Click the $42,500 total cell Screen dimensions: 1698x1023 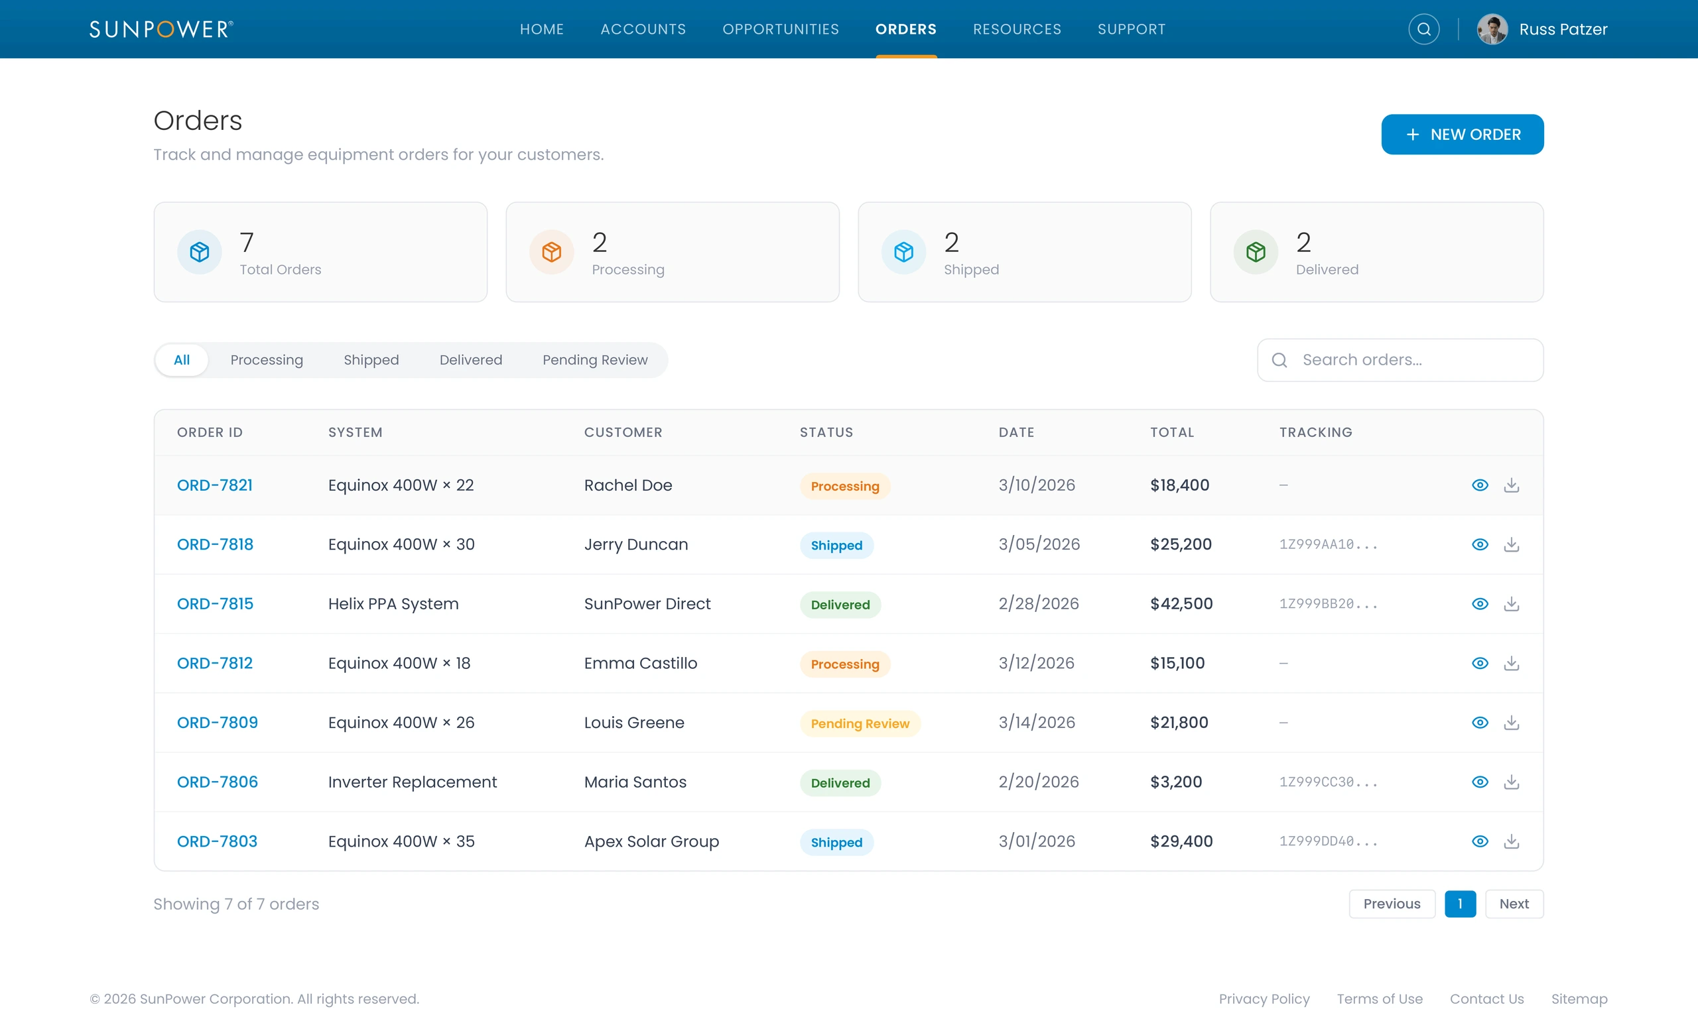tap(1181, 603)
